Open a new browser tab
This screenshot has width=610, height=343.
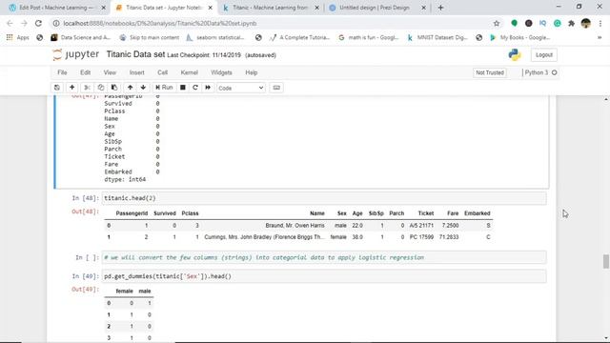click(440, 8)
